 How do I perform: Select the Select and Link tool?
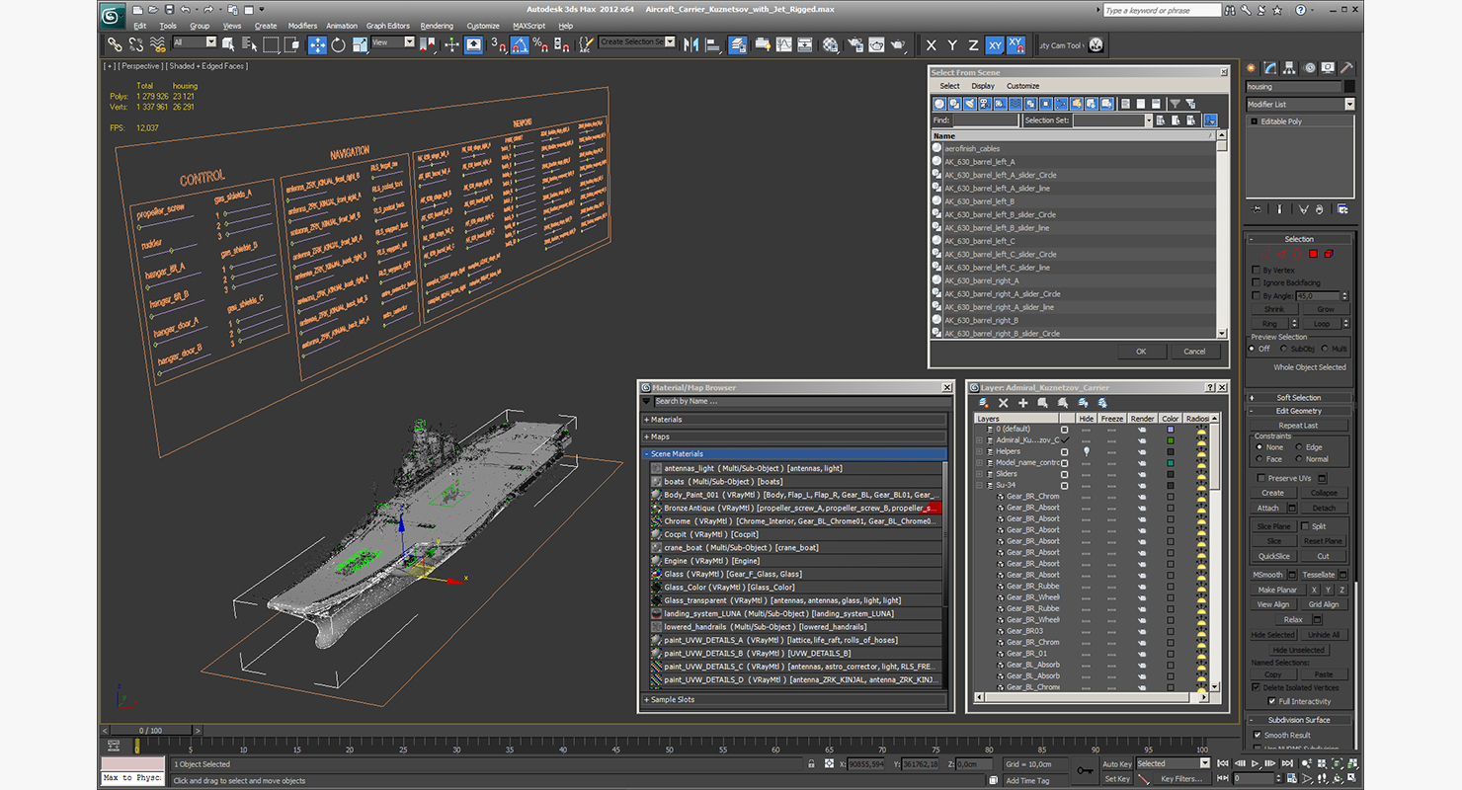(115, 44)
